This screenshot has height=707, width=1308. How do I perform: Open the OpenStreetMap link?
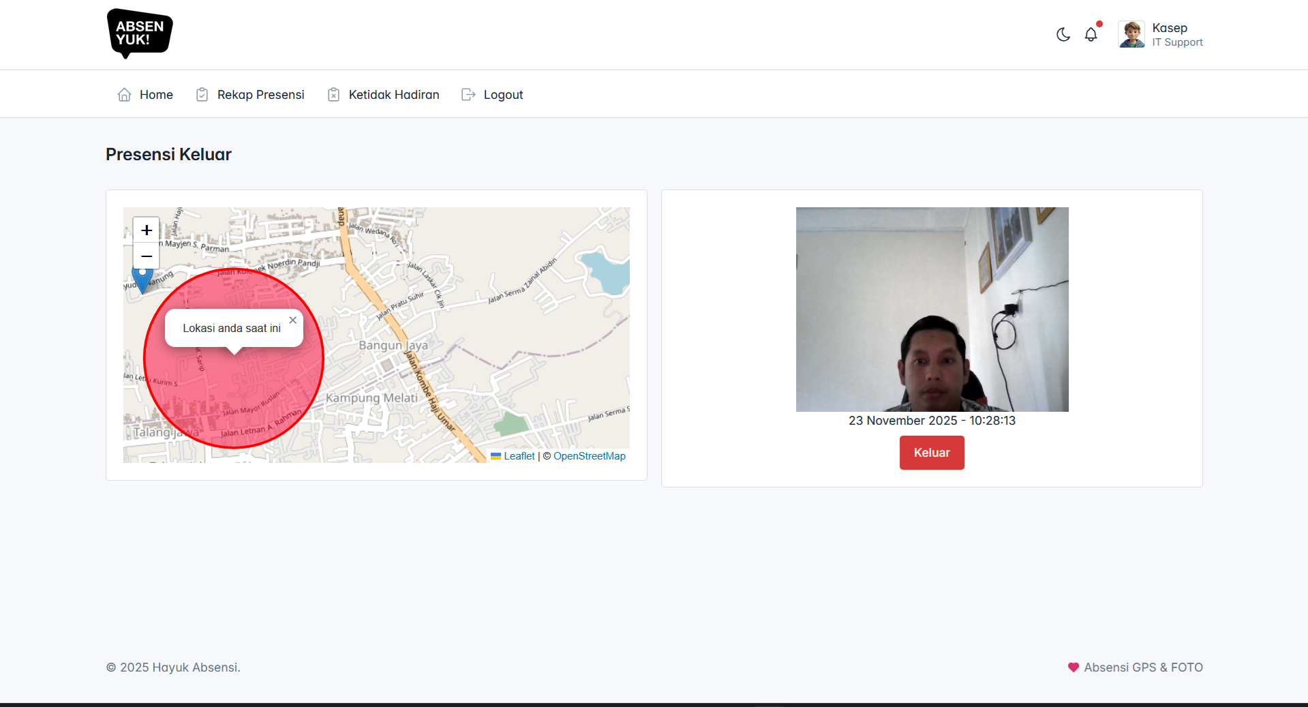coord(589,456)
